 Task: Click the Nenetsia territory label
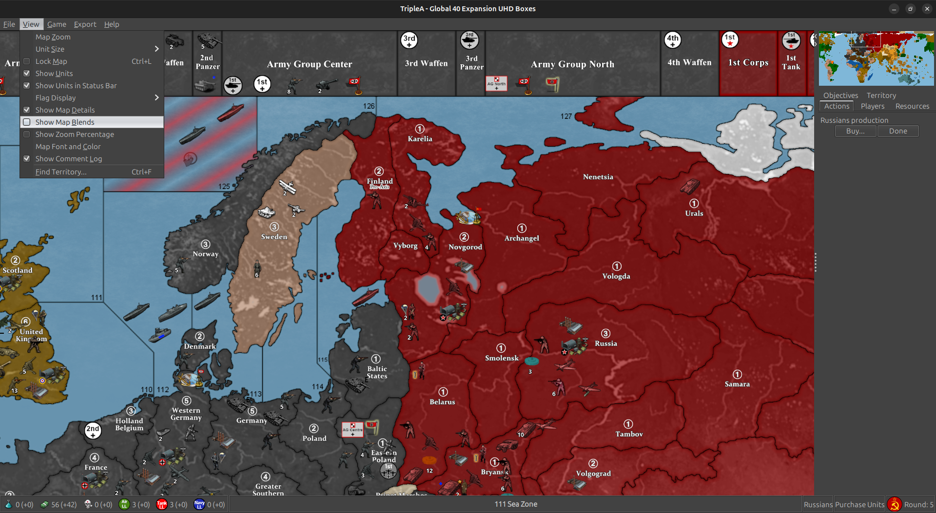pos(598,177)
